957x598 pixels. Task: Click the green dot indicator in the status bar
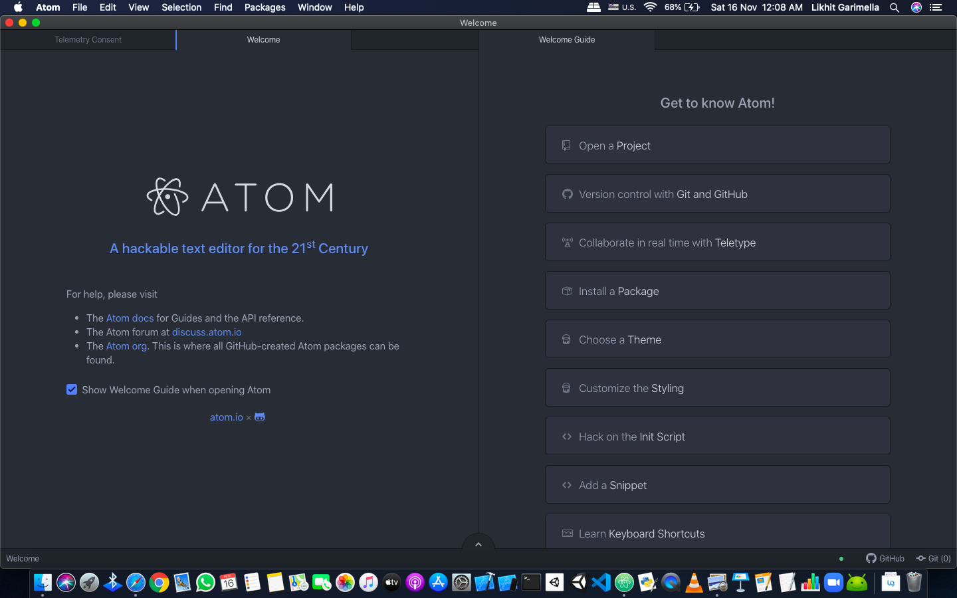coord(841,559)
